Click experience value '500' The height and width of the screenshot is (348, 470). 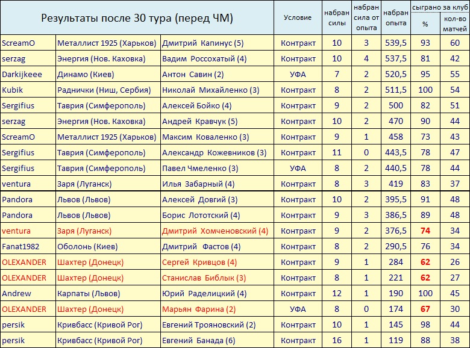coord(396,106)
